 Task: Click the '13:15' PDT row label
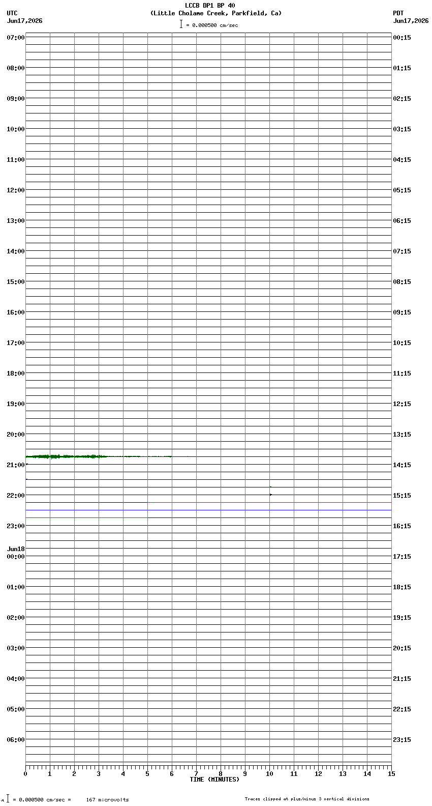pos(402,435)
